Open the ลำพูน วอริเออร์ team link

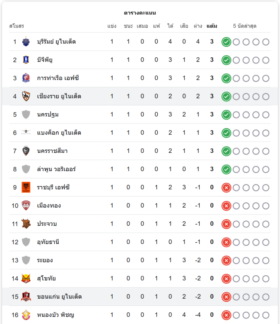[x=56, y=169]
